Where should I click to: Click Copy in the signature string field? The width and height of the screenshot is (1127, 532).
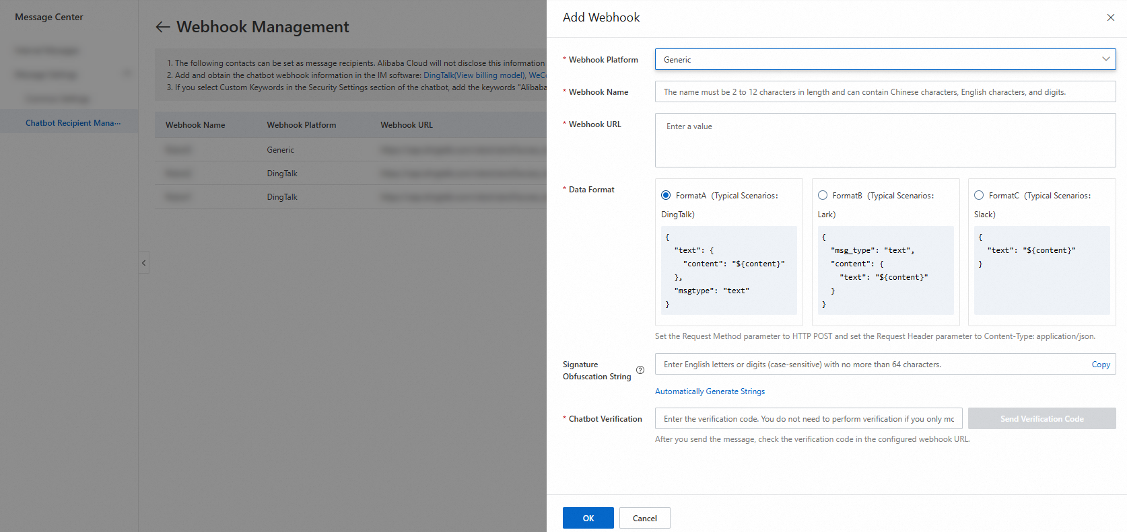click(x=1101, y=365)
